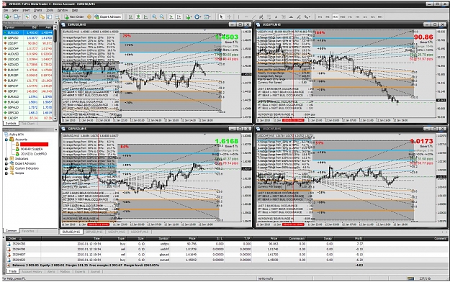Select the M15 timeframe button
Screen dimensions: 450x282
point(335,17)
